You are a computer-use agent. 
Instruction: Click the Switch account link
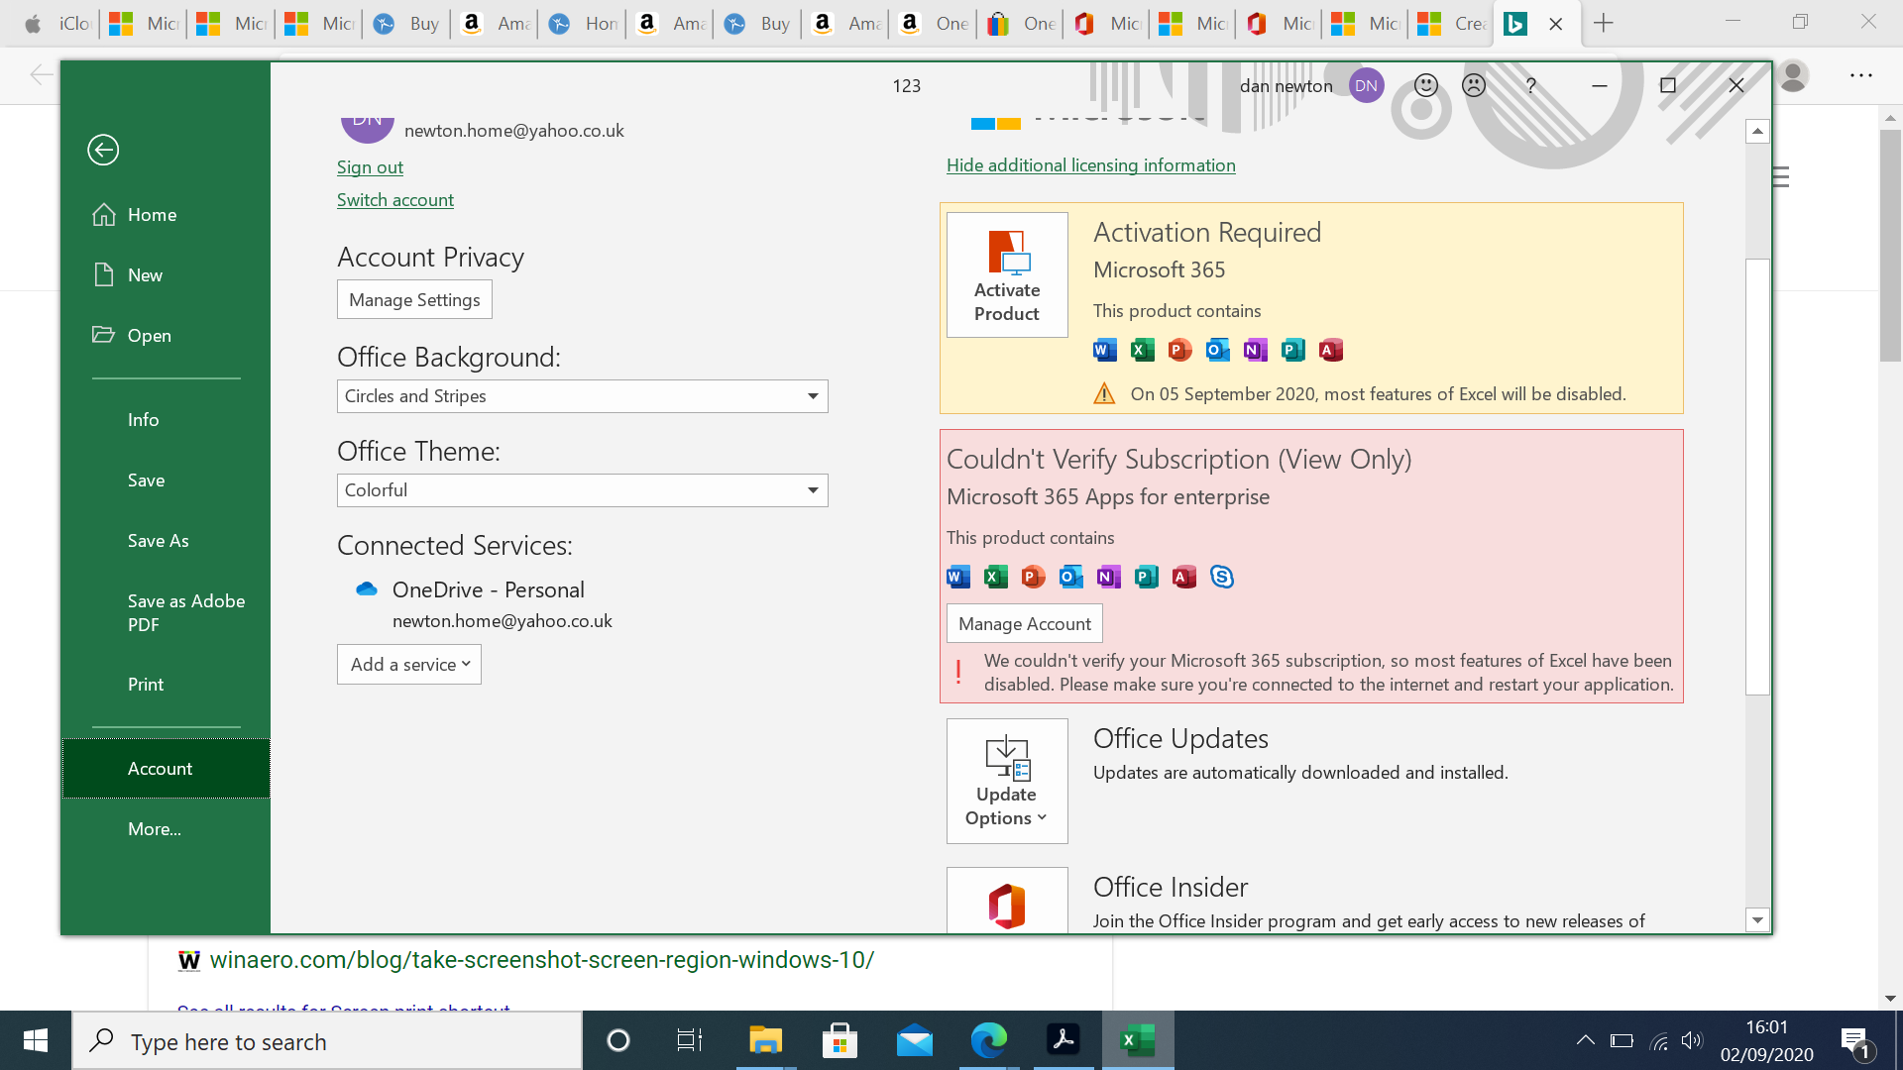(395, 200)
